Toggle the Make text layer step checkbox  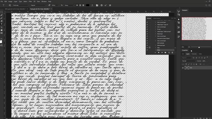click(147, 45)
